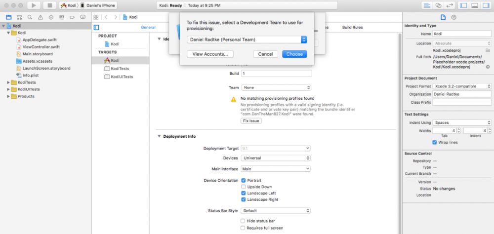Open the Team dropdown set to None
This screenshot has height=234, width=494.
276,87
